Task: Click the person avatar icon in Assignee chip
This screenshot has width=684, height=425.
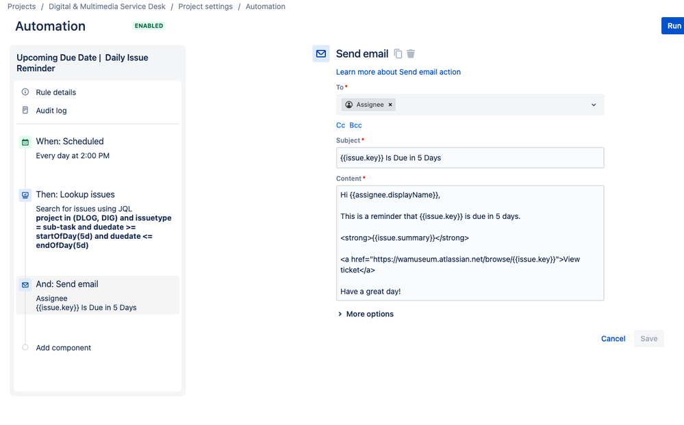Action: [x=349, y=105]
